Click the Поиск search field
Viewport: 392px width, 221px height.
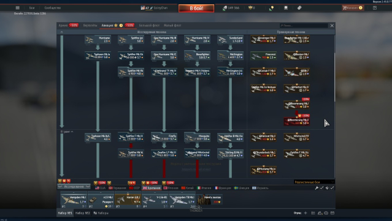pyautogui.click(x=304, y=26)
